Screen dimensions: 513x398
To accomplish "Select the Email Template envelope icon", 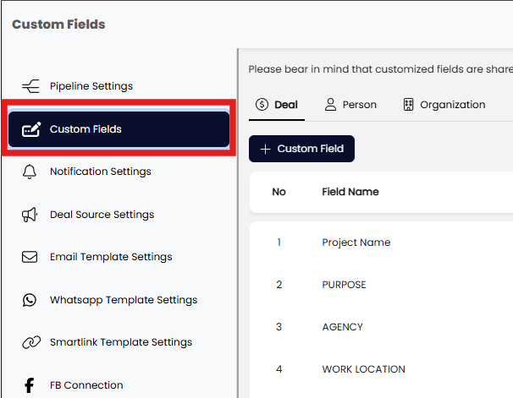I will (x=30, y=257).
